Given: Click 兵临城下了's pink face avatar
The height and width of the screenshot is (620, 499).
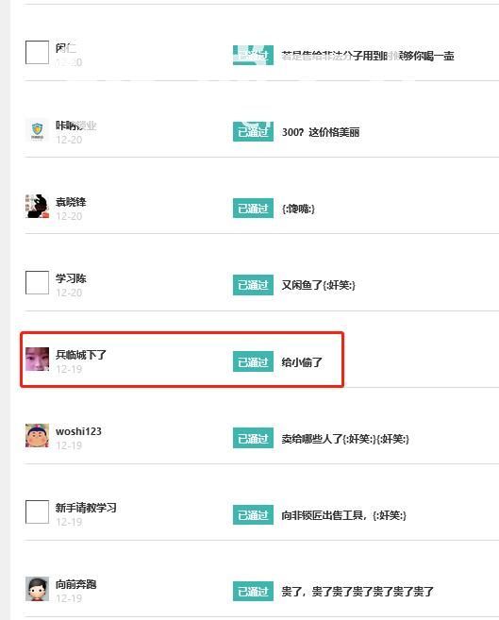Looking at the screenshot, I should pos(37,359).
